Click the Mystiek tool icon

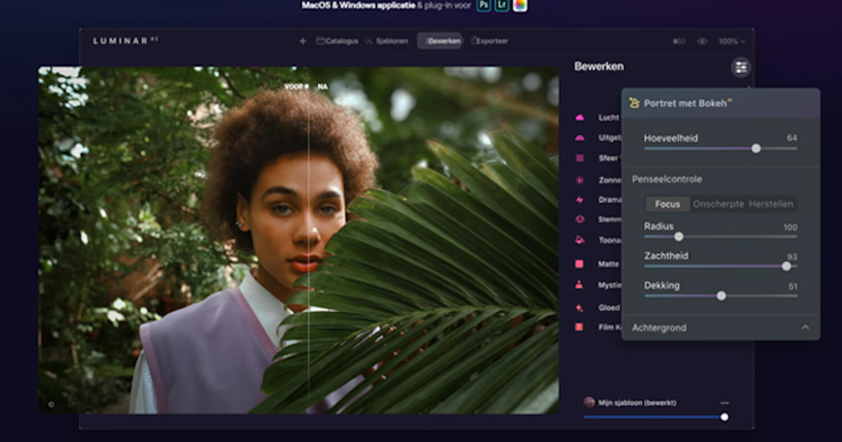click(579, 285)
